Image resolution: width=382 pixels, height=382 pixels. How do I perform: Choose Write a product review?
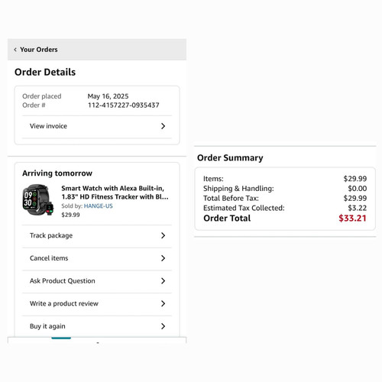coord(97,303)
